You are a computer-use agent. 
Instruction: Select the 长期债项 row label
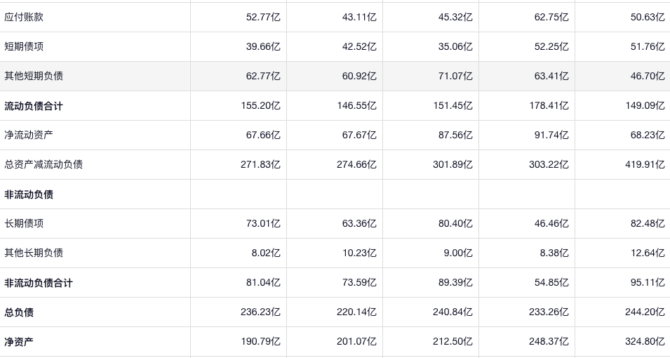[x=24, y=223]
